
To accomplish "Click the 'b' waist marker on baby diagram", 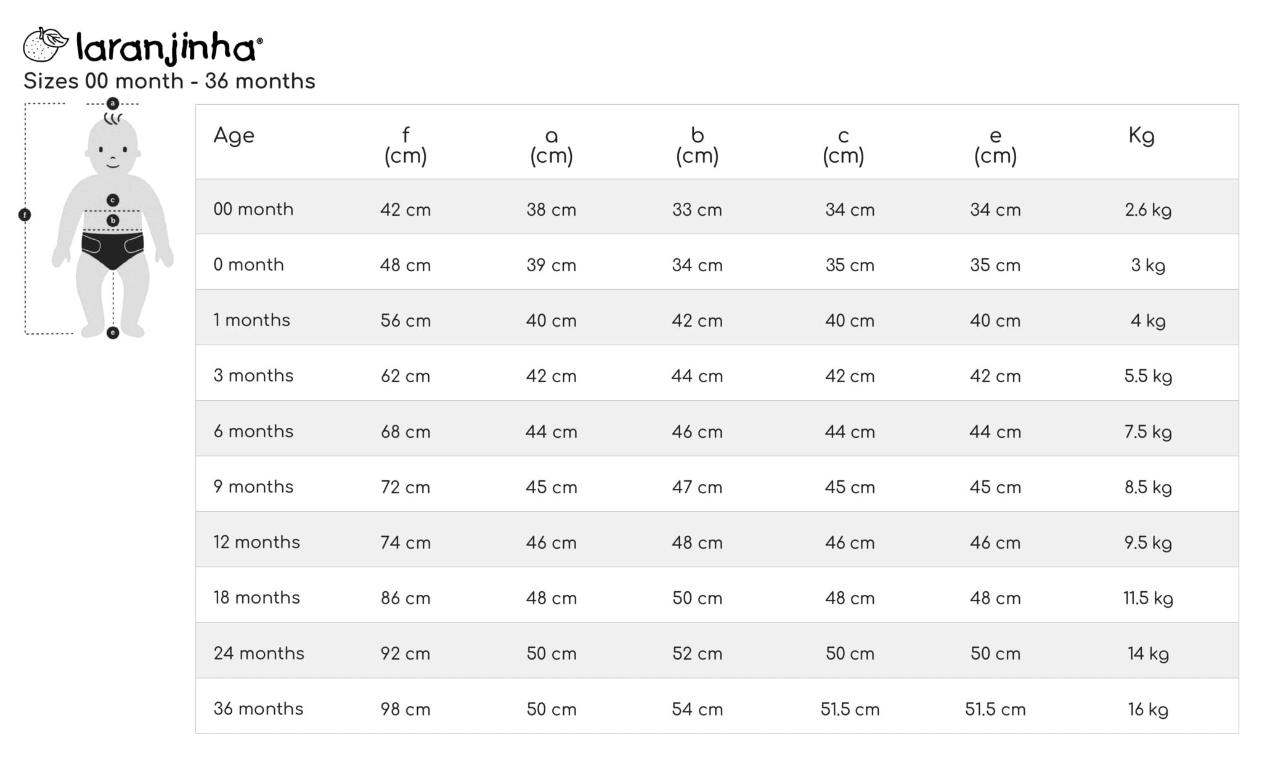I will [113, 220].
